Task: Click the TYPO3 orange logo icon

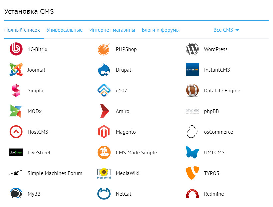Action: point(192,173)
